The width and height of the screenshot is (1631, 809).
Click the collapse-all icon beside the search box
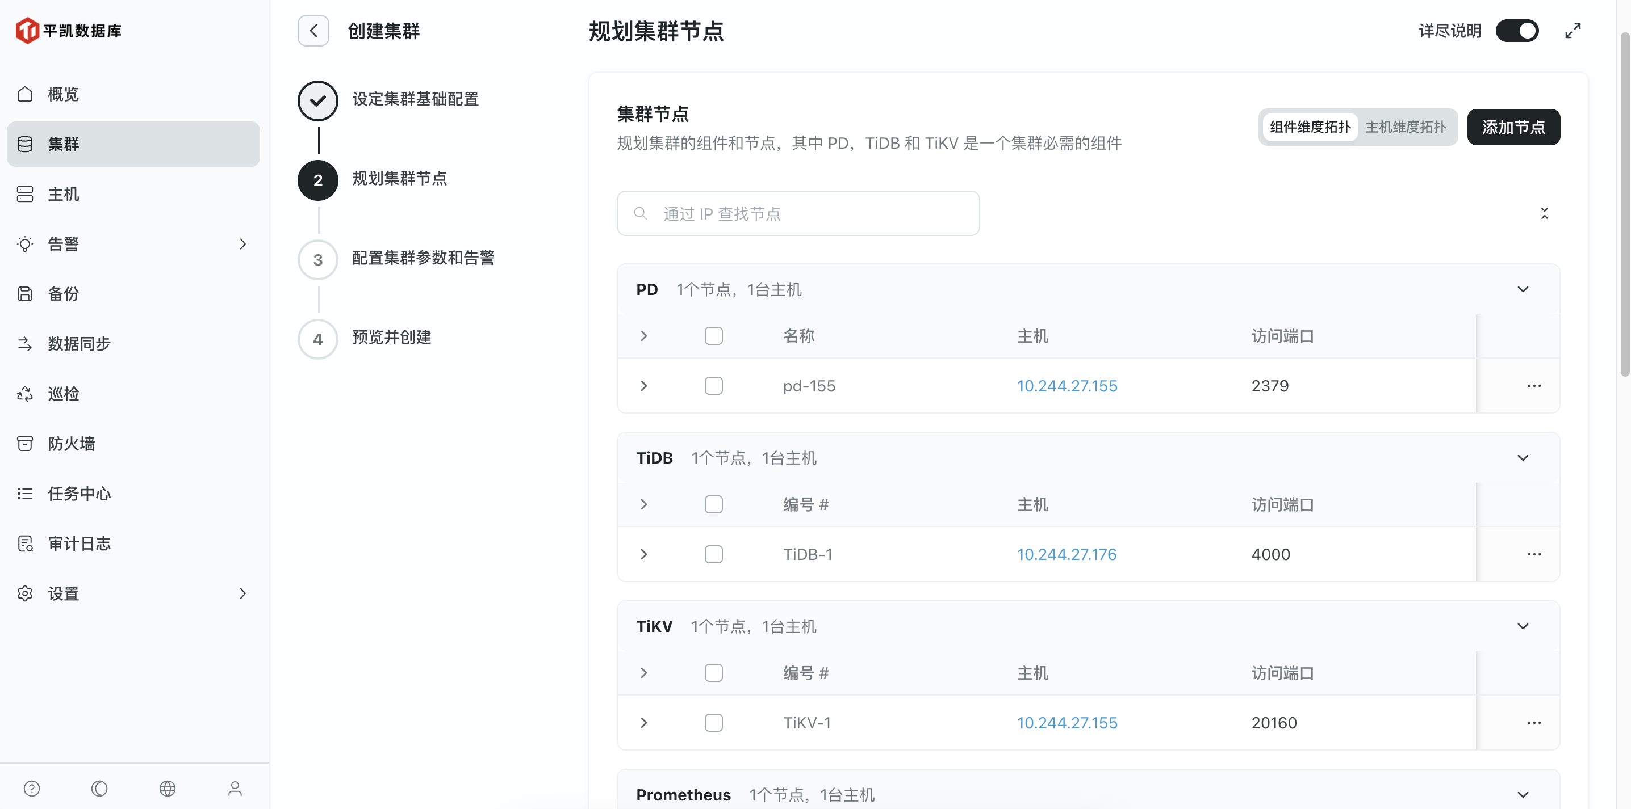click(1544, 213)
